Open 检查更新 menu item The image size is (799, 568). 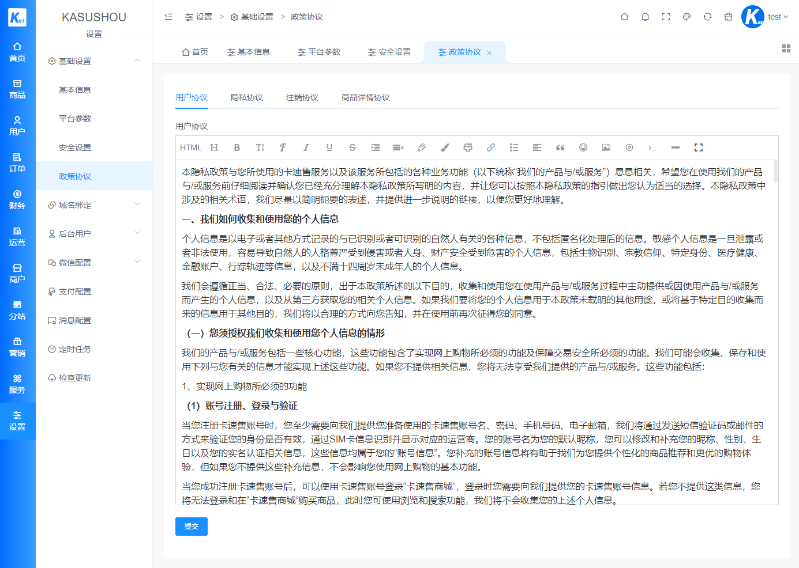click(x=94, y=377)
